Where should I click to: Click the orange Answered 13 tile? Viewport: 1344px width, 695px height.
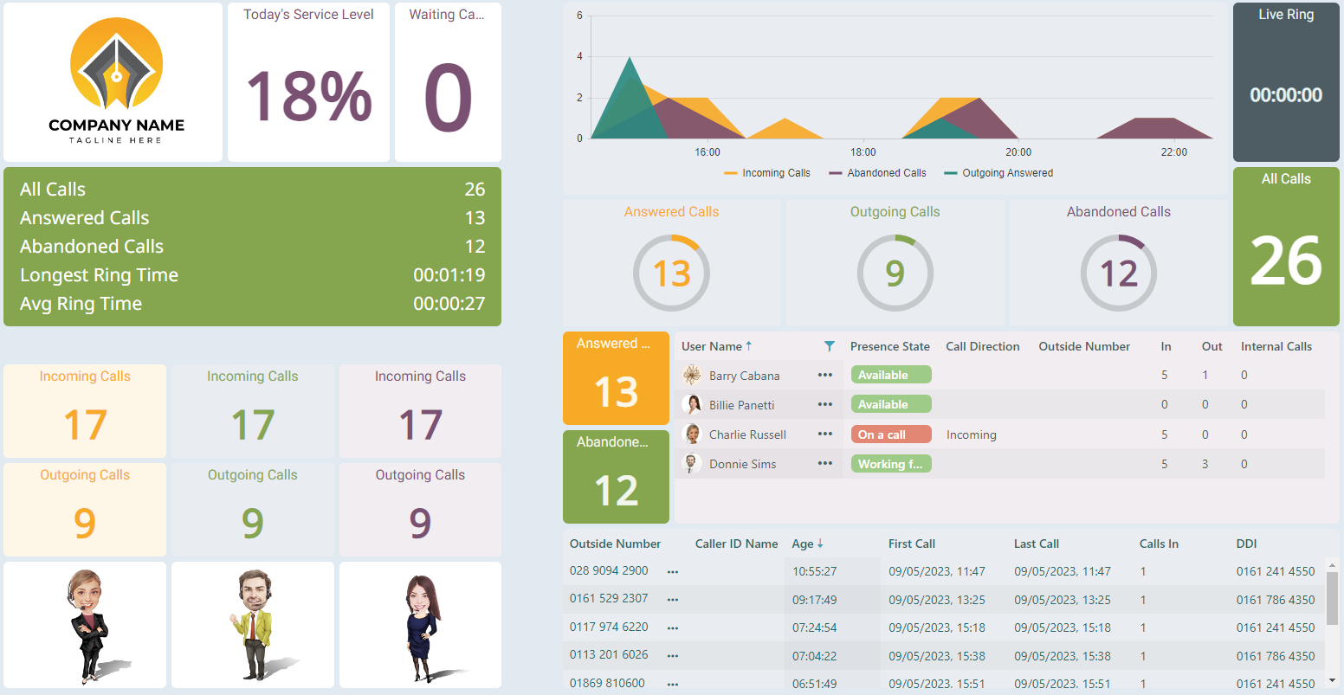coord(616,378)
